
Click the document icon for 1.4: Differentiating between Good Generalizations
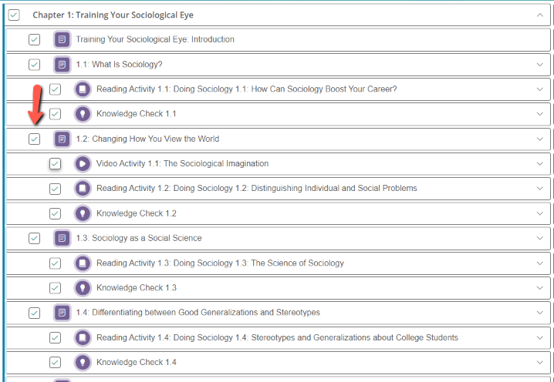click(62, 313)
